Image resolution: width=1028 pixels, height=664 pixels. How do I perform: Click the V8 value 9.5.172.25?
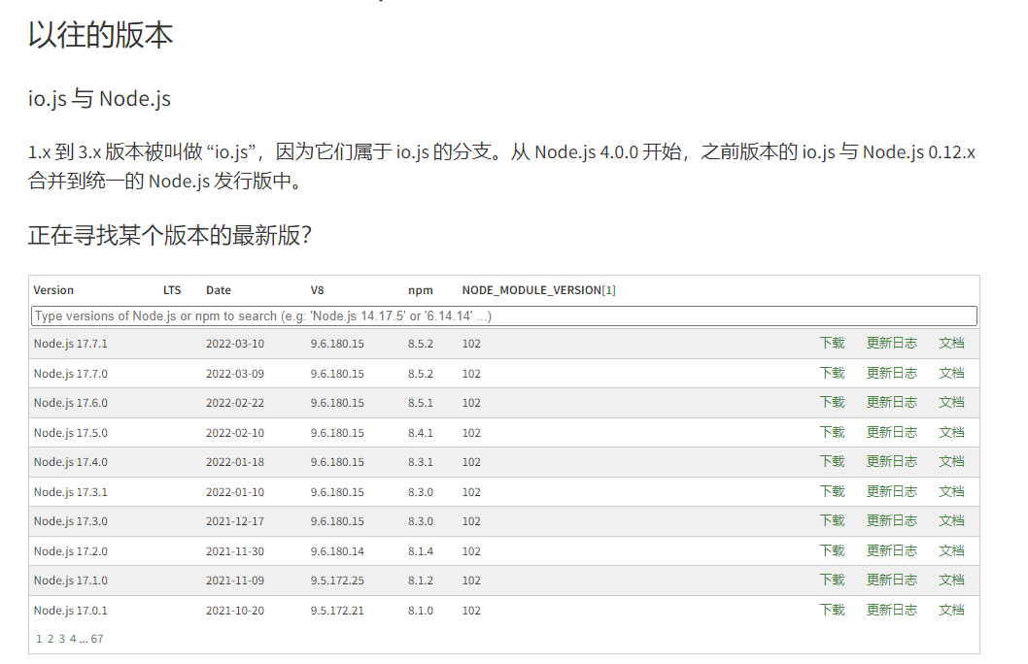pos(337,581)
